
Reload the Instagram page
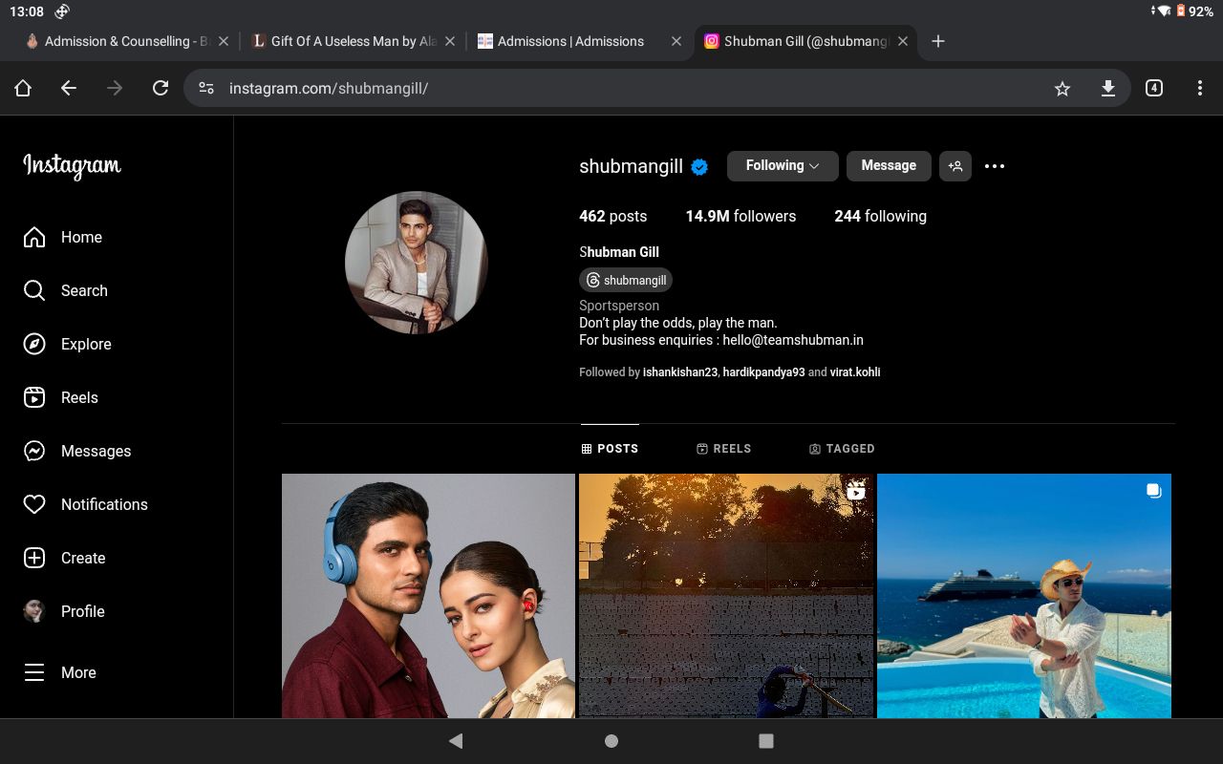click(161, 88)
